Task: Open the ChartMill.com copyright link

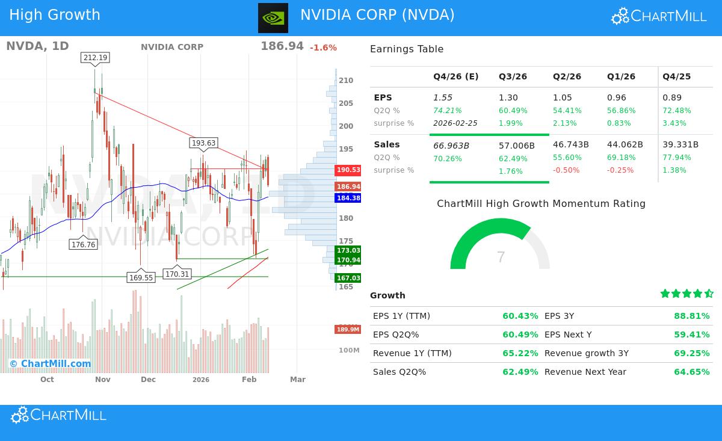Action: tap(51, 363)
